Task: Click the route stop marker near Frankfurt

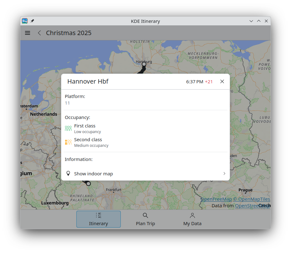Action: tap(89, 183)
